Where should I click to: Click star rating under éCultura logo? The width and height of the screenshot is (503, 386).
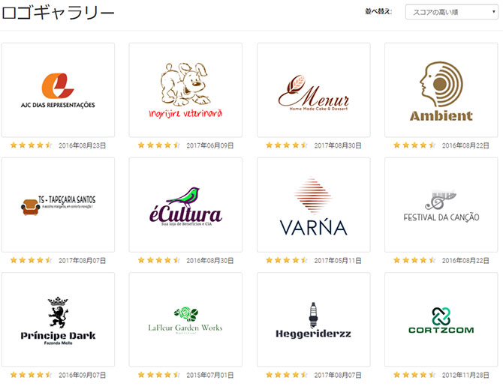[159, 260]
